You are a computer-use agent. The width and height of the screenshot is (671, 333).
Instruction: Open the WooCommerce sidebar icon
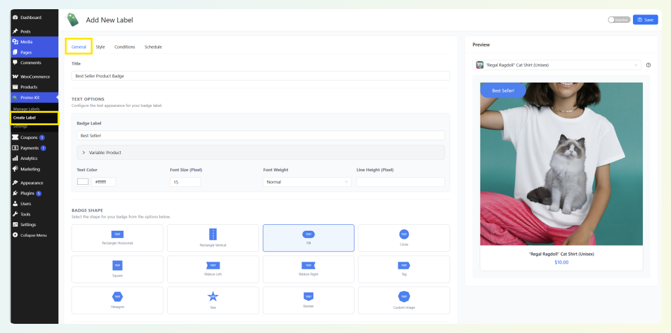tap(16, 77)
